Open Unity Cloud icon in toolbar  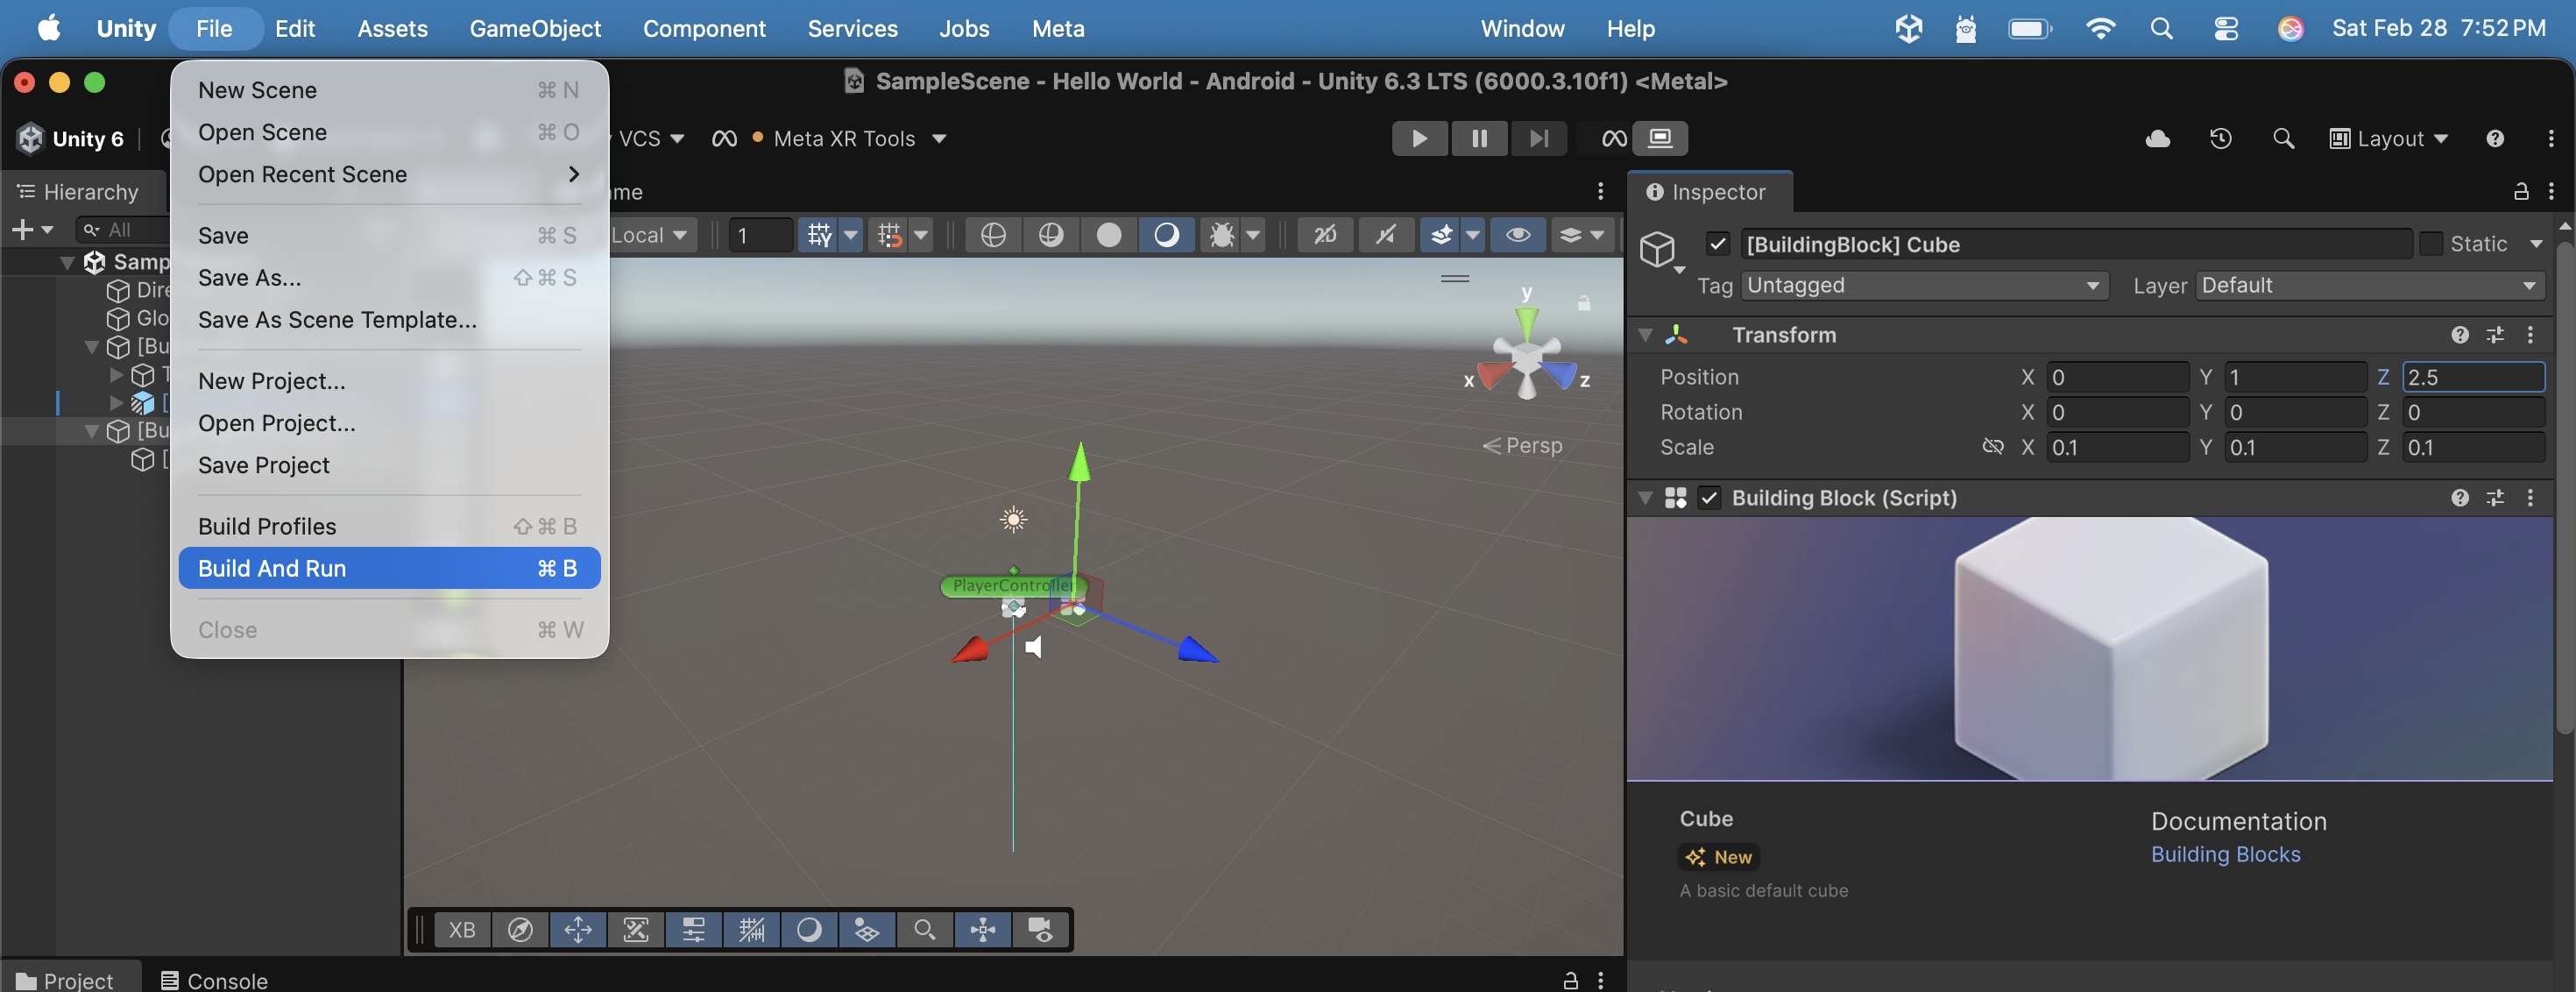point(2157,138)
